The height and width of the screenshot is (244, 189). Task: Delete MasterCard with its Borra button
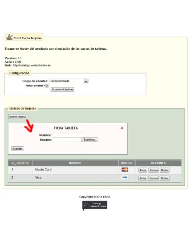[x=143, y=170]
